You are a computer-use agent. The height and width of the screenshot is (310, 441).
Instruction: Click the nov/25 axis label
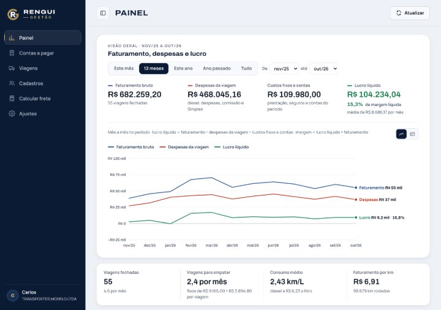[129, 245]
